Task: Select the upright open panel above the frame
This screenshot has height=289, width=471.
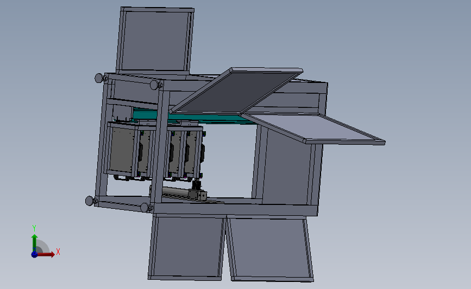Action: tap(155, 41)
